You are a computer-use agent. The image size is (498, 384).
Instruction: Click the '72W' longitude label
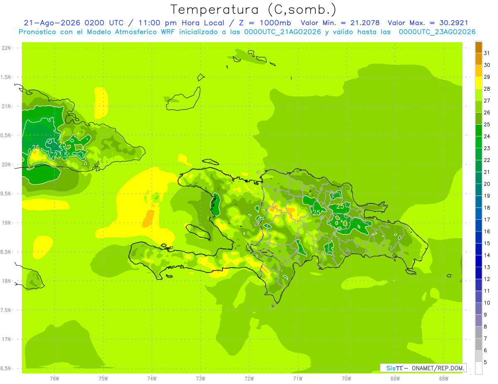249,379
